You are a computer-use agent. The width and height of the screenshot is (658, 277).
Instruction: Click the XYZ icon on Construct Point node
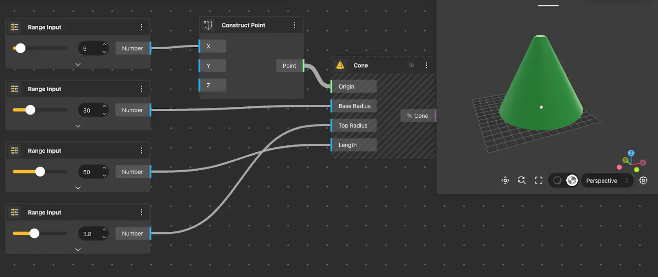(x=208, y=25)
